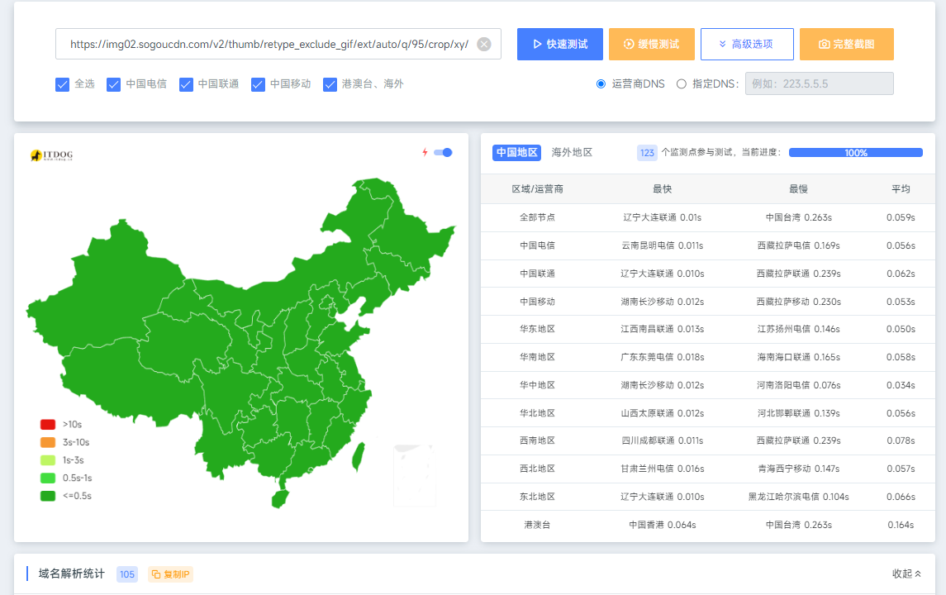Select the 指定DNS radio option
Screen dimensions: 946x595
click(682, 84)
